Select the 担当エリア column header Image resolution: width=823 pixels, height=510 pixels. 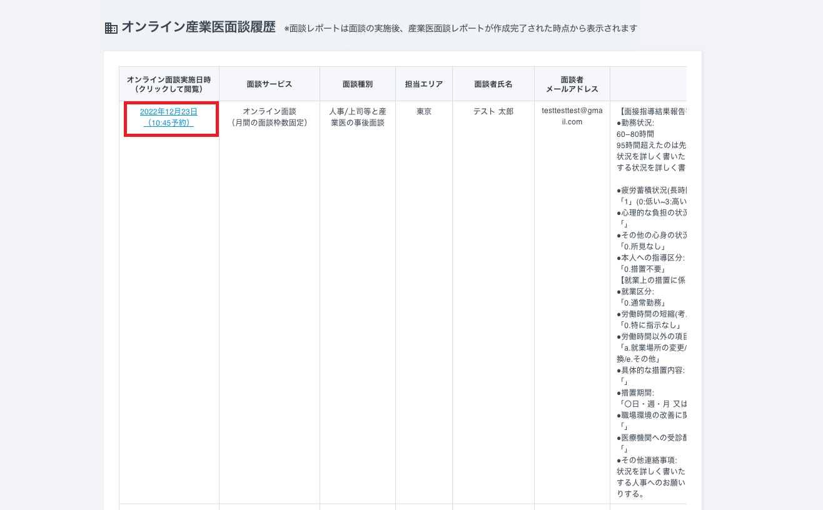tap(423, 83)
